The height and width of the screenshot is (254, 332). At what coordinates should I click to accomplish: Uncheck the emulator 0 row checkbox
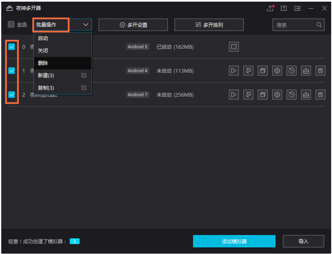pos(11,47)
